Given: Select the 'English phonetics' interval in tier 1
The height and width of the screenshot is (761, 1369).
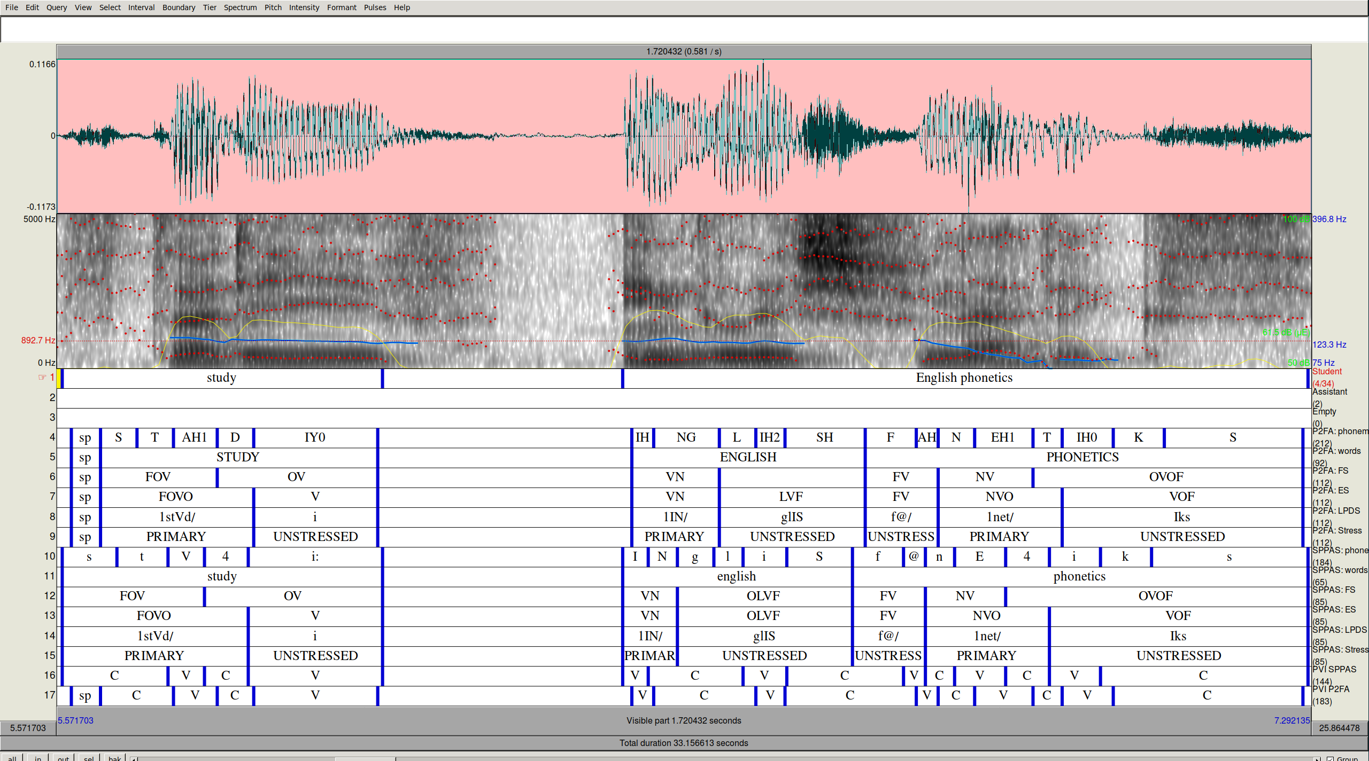Looking at the screenshot, I should click(x=964, y=378).
